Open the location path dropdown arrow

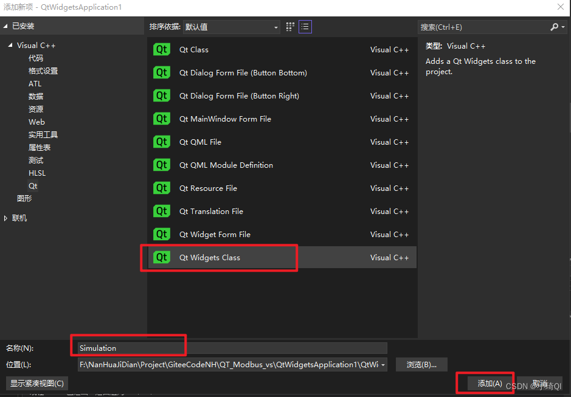[383, 365]
